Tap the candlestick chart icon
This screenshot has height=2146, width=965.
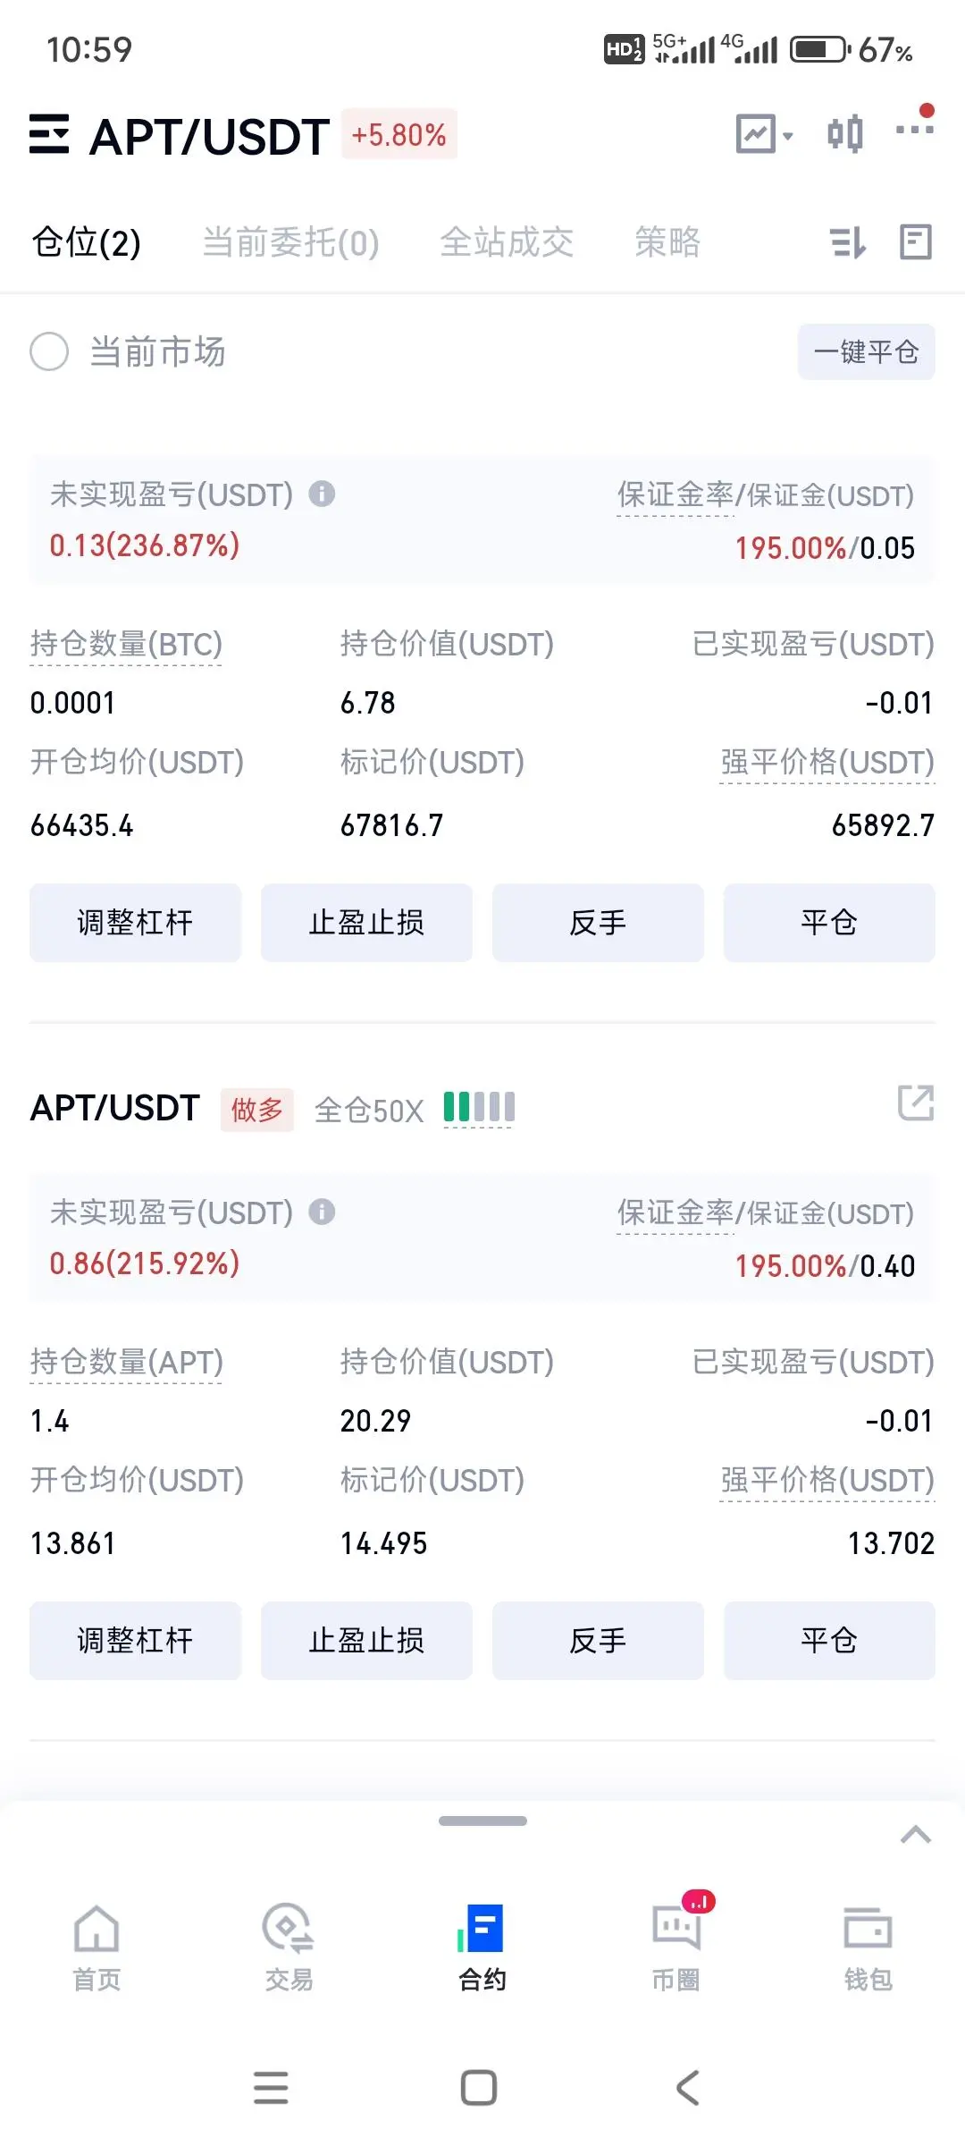(844, 134)
